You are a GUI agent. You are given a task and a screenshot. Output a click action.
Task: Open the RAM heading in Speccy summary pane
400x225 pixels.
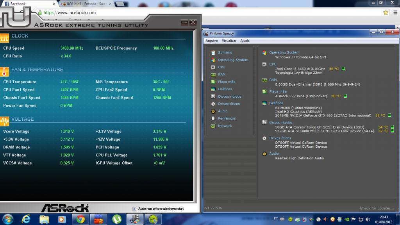(273, 80)
